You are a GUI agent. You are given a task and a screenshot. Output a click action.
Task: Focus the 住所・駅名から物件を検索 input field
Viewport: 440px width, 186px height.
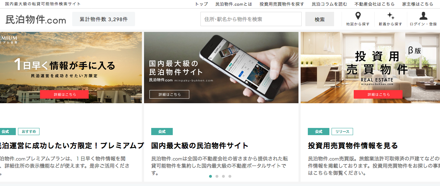click(x=251, y=19)
